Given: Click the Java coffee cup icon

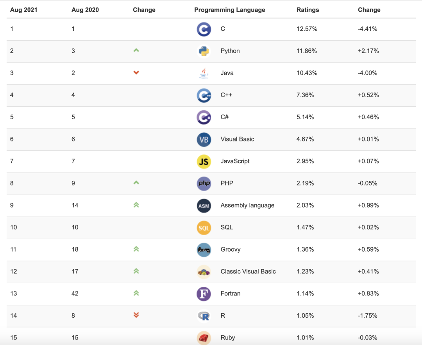Looking at the screenshot, I should pos(204,73).
